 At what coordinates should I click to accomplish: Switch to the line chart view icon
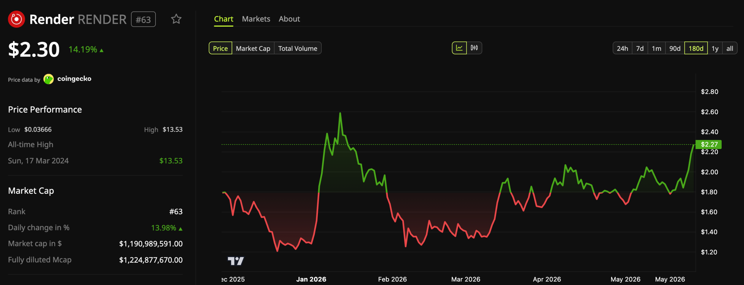coord(459,48)
